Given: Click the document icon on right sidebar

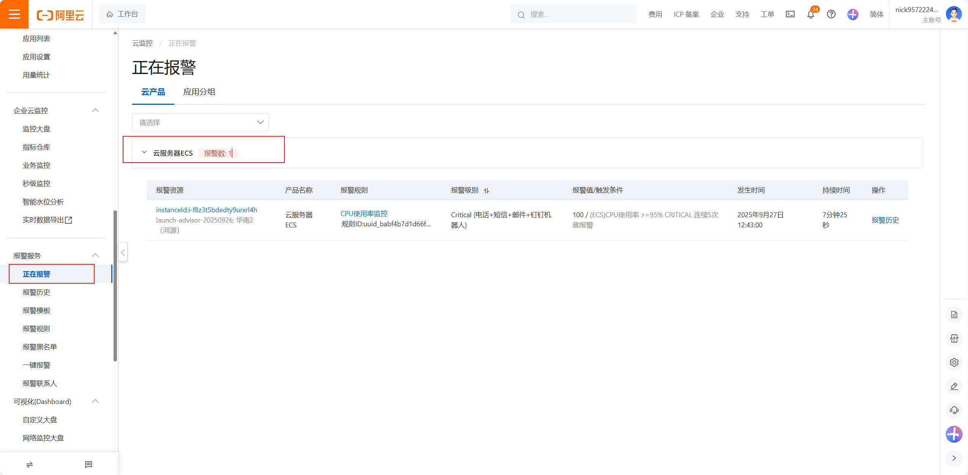Looking at the screenshot, I should 954,314.
